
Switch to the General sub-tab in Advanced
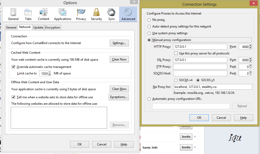point(11,27)
